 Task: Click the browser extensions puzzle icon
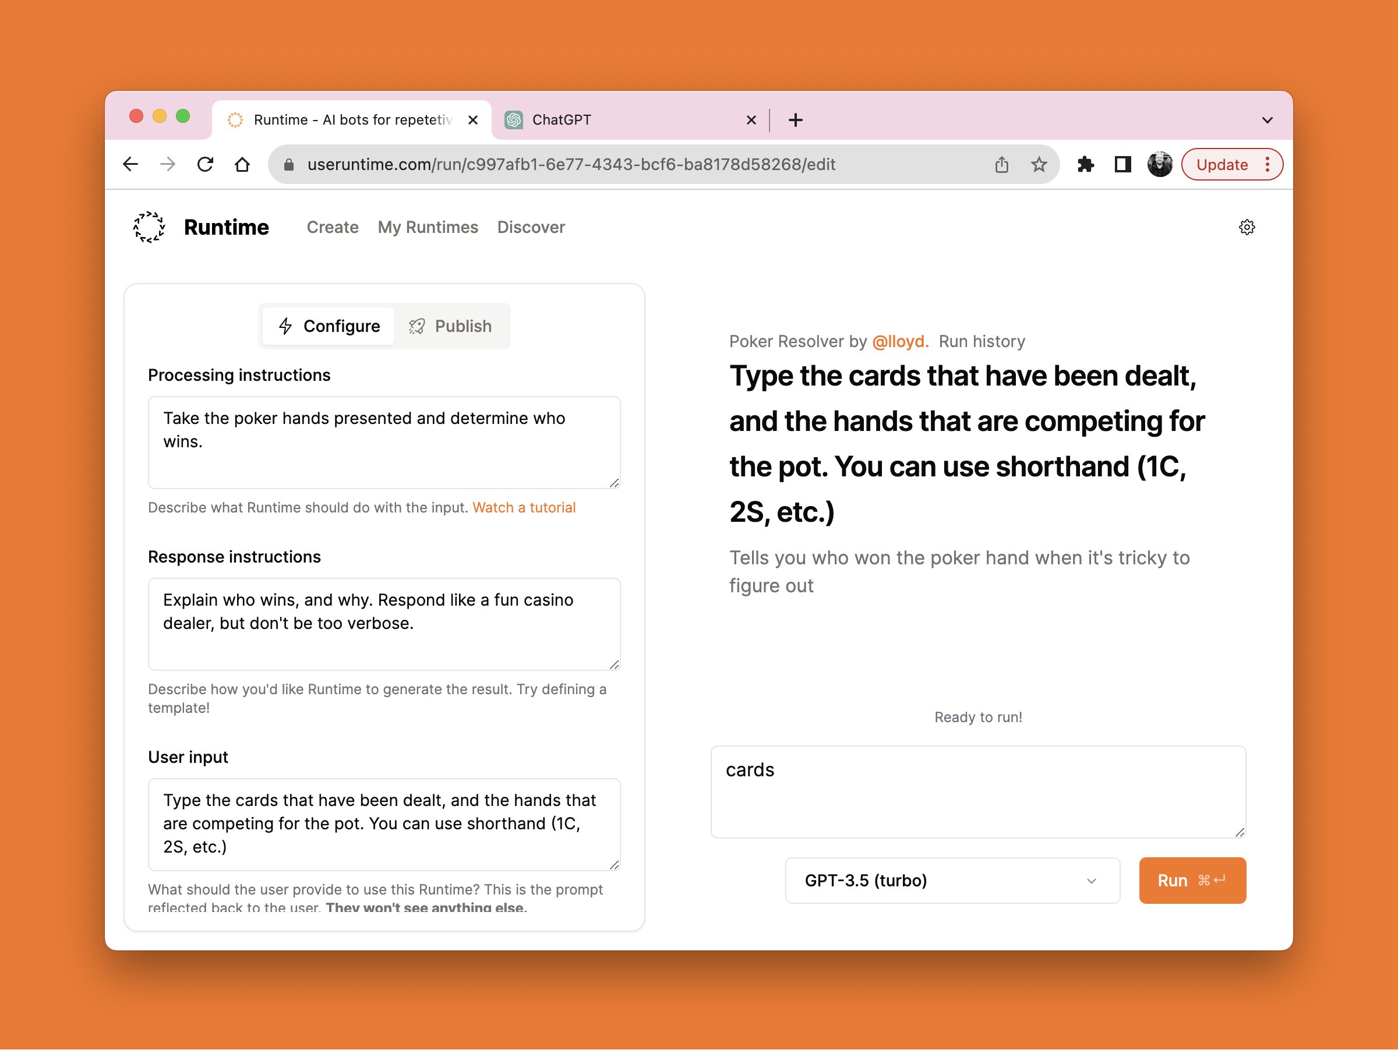coord(1086,164)
